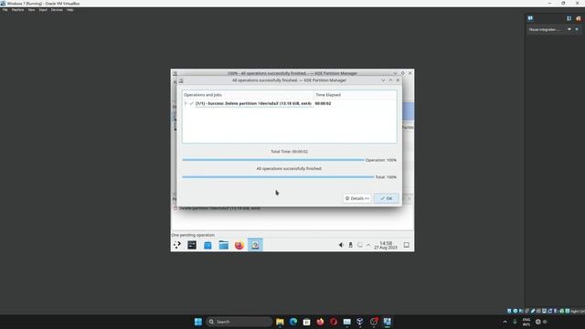
Task: Open the VirtualBox Help menu
Action: click(x=69, y=10)
